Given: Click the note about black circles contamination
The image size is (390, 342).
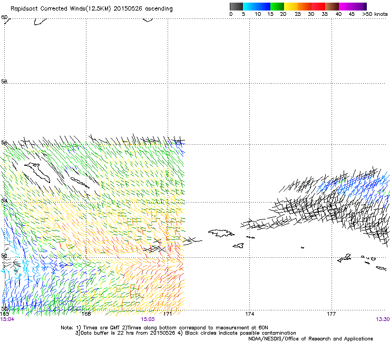Looking at the screenshot, I should pyautogui.click(x=240, y=333).
